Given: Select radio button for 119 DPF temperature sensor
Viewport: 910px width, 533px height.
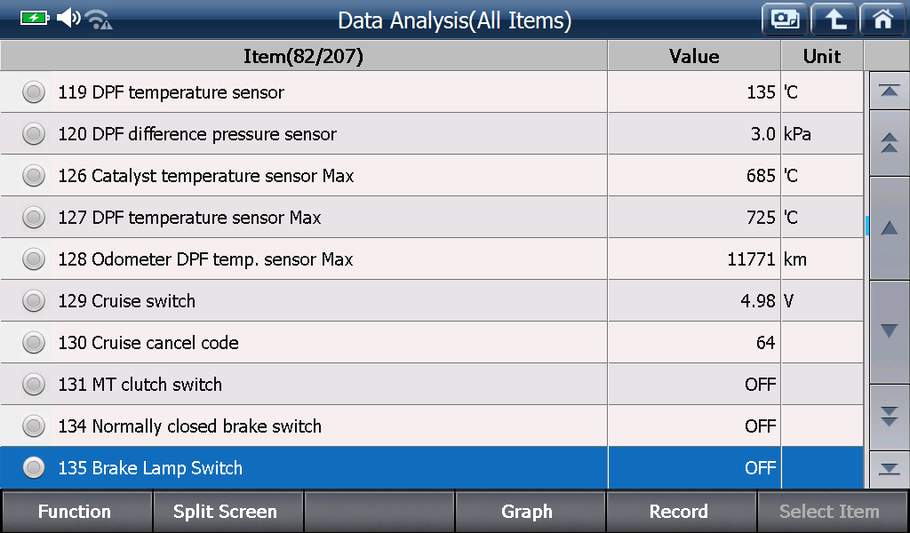Looking at the screenshot, I should (x=34, y=92).
